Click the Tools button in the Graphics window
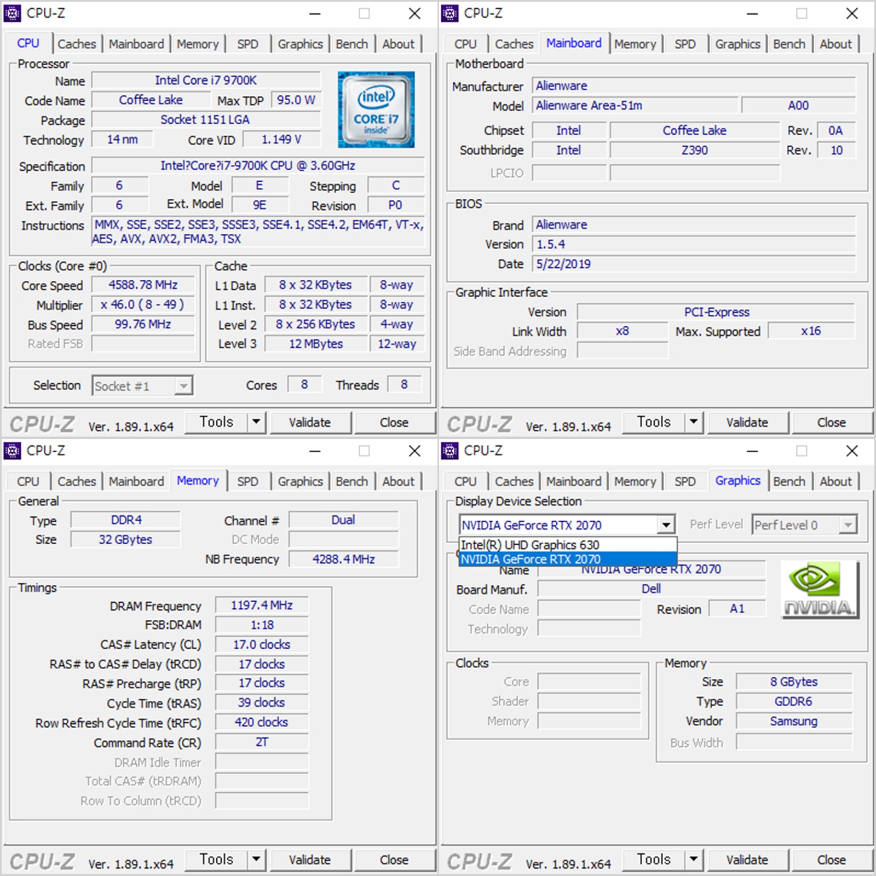 click(654, 860)
